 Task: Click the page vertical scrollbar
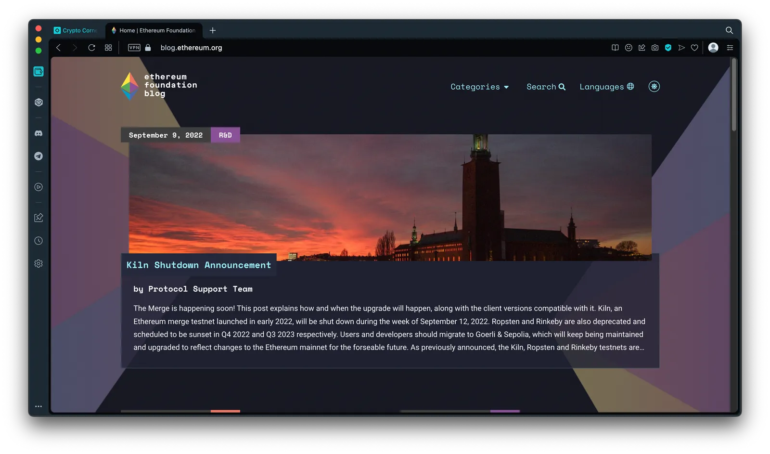click(734, 95)
